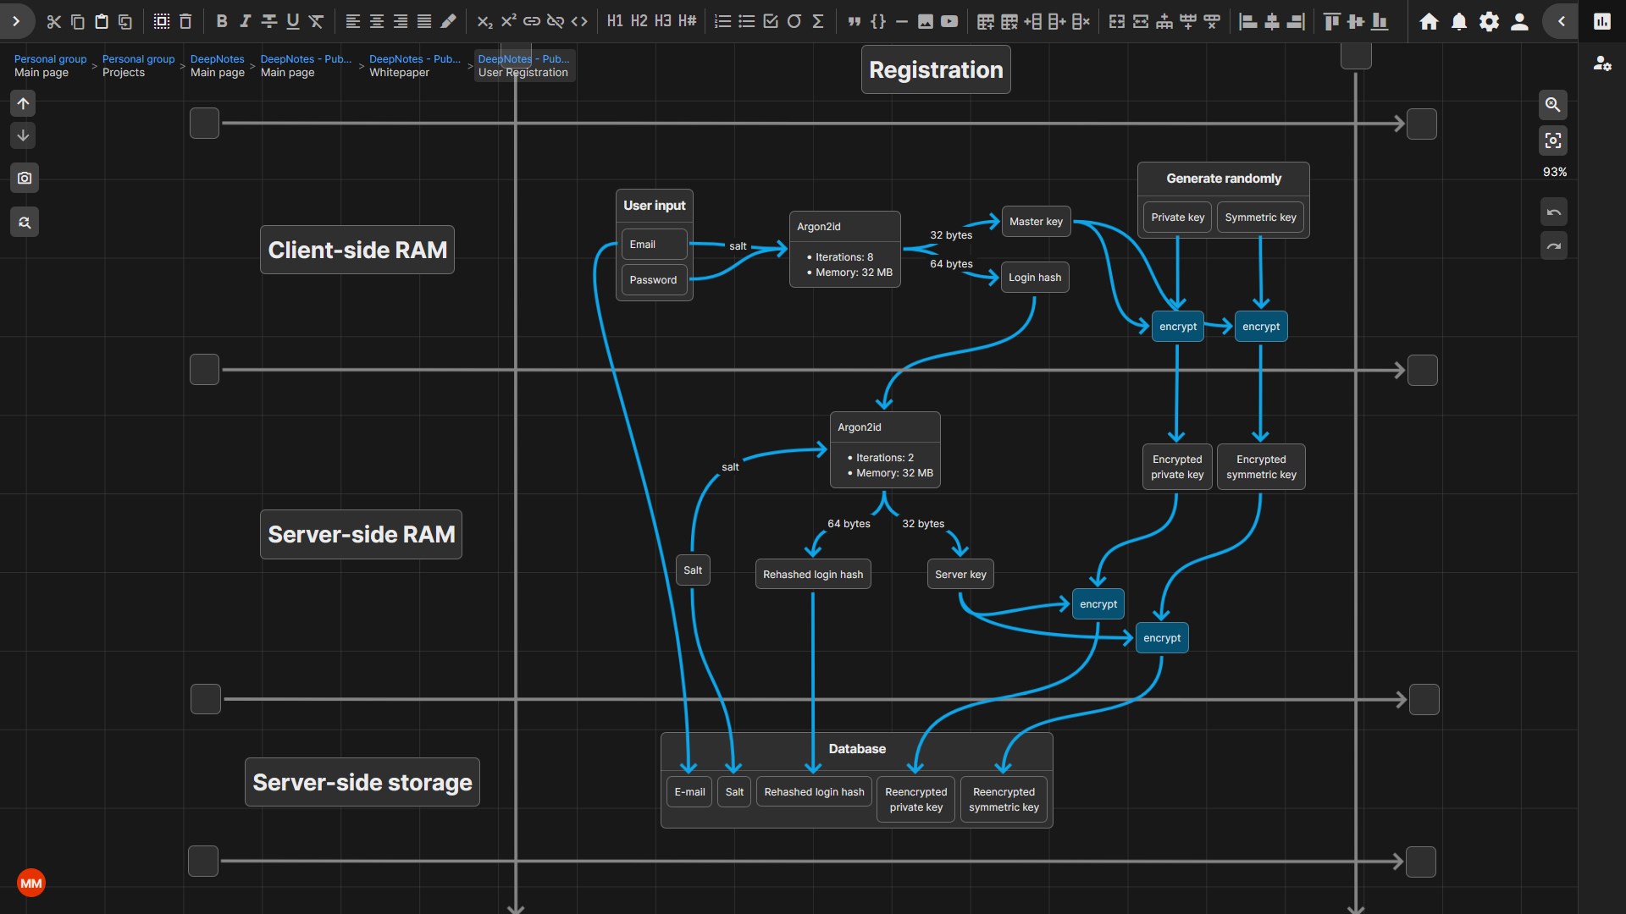
Task: Expand the left sidebar chevron
Action: [16, 21]
